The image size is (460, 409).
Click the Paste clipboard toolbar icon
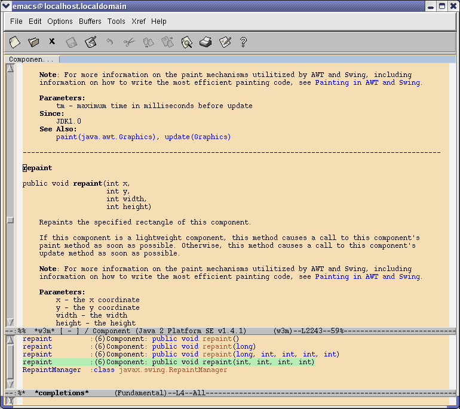(x=167, y=42)
